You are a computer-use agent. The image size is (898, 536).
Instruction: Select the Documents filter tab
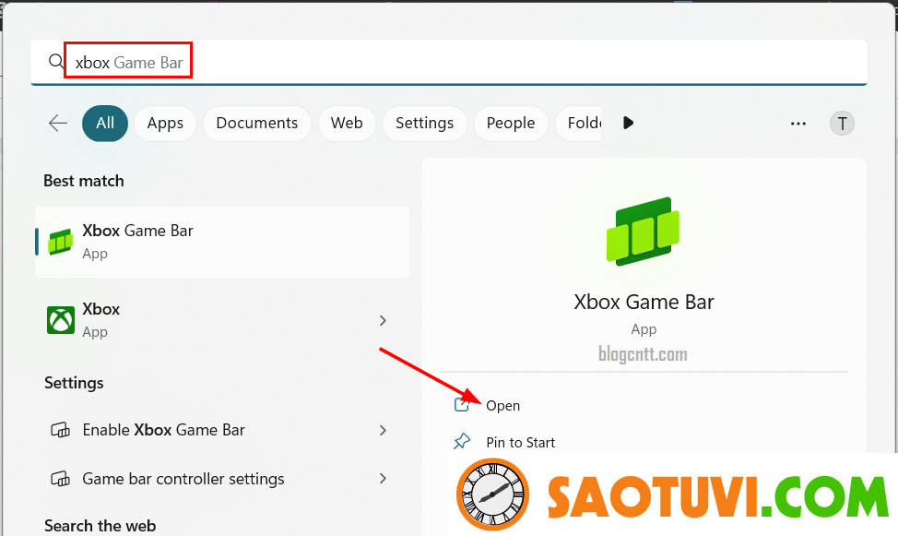click(x=256, y=123)
